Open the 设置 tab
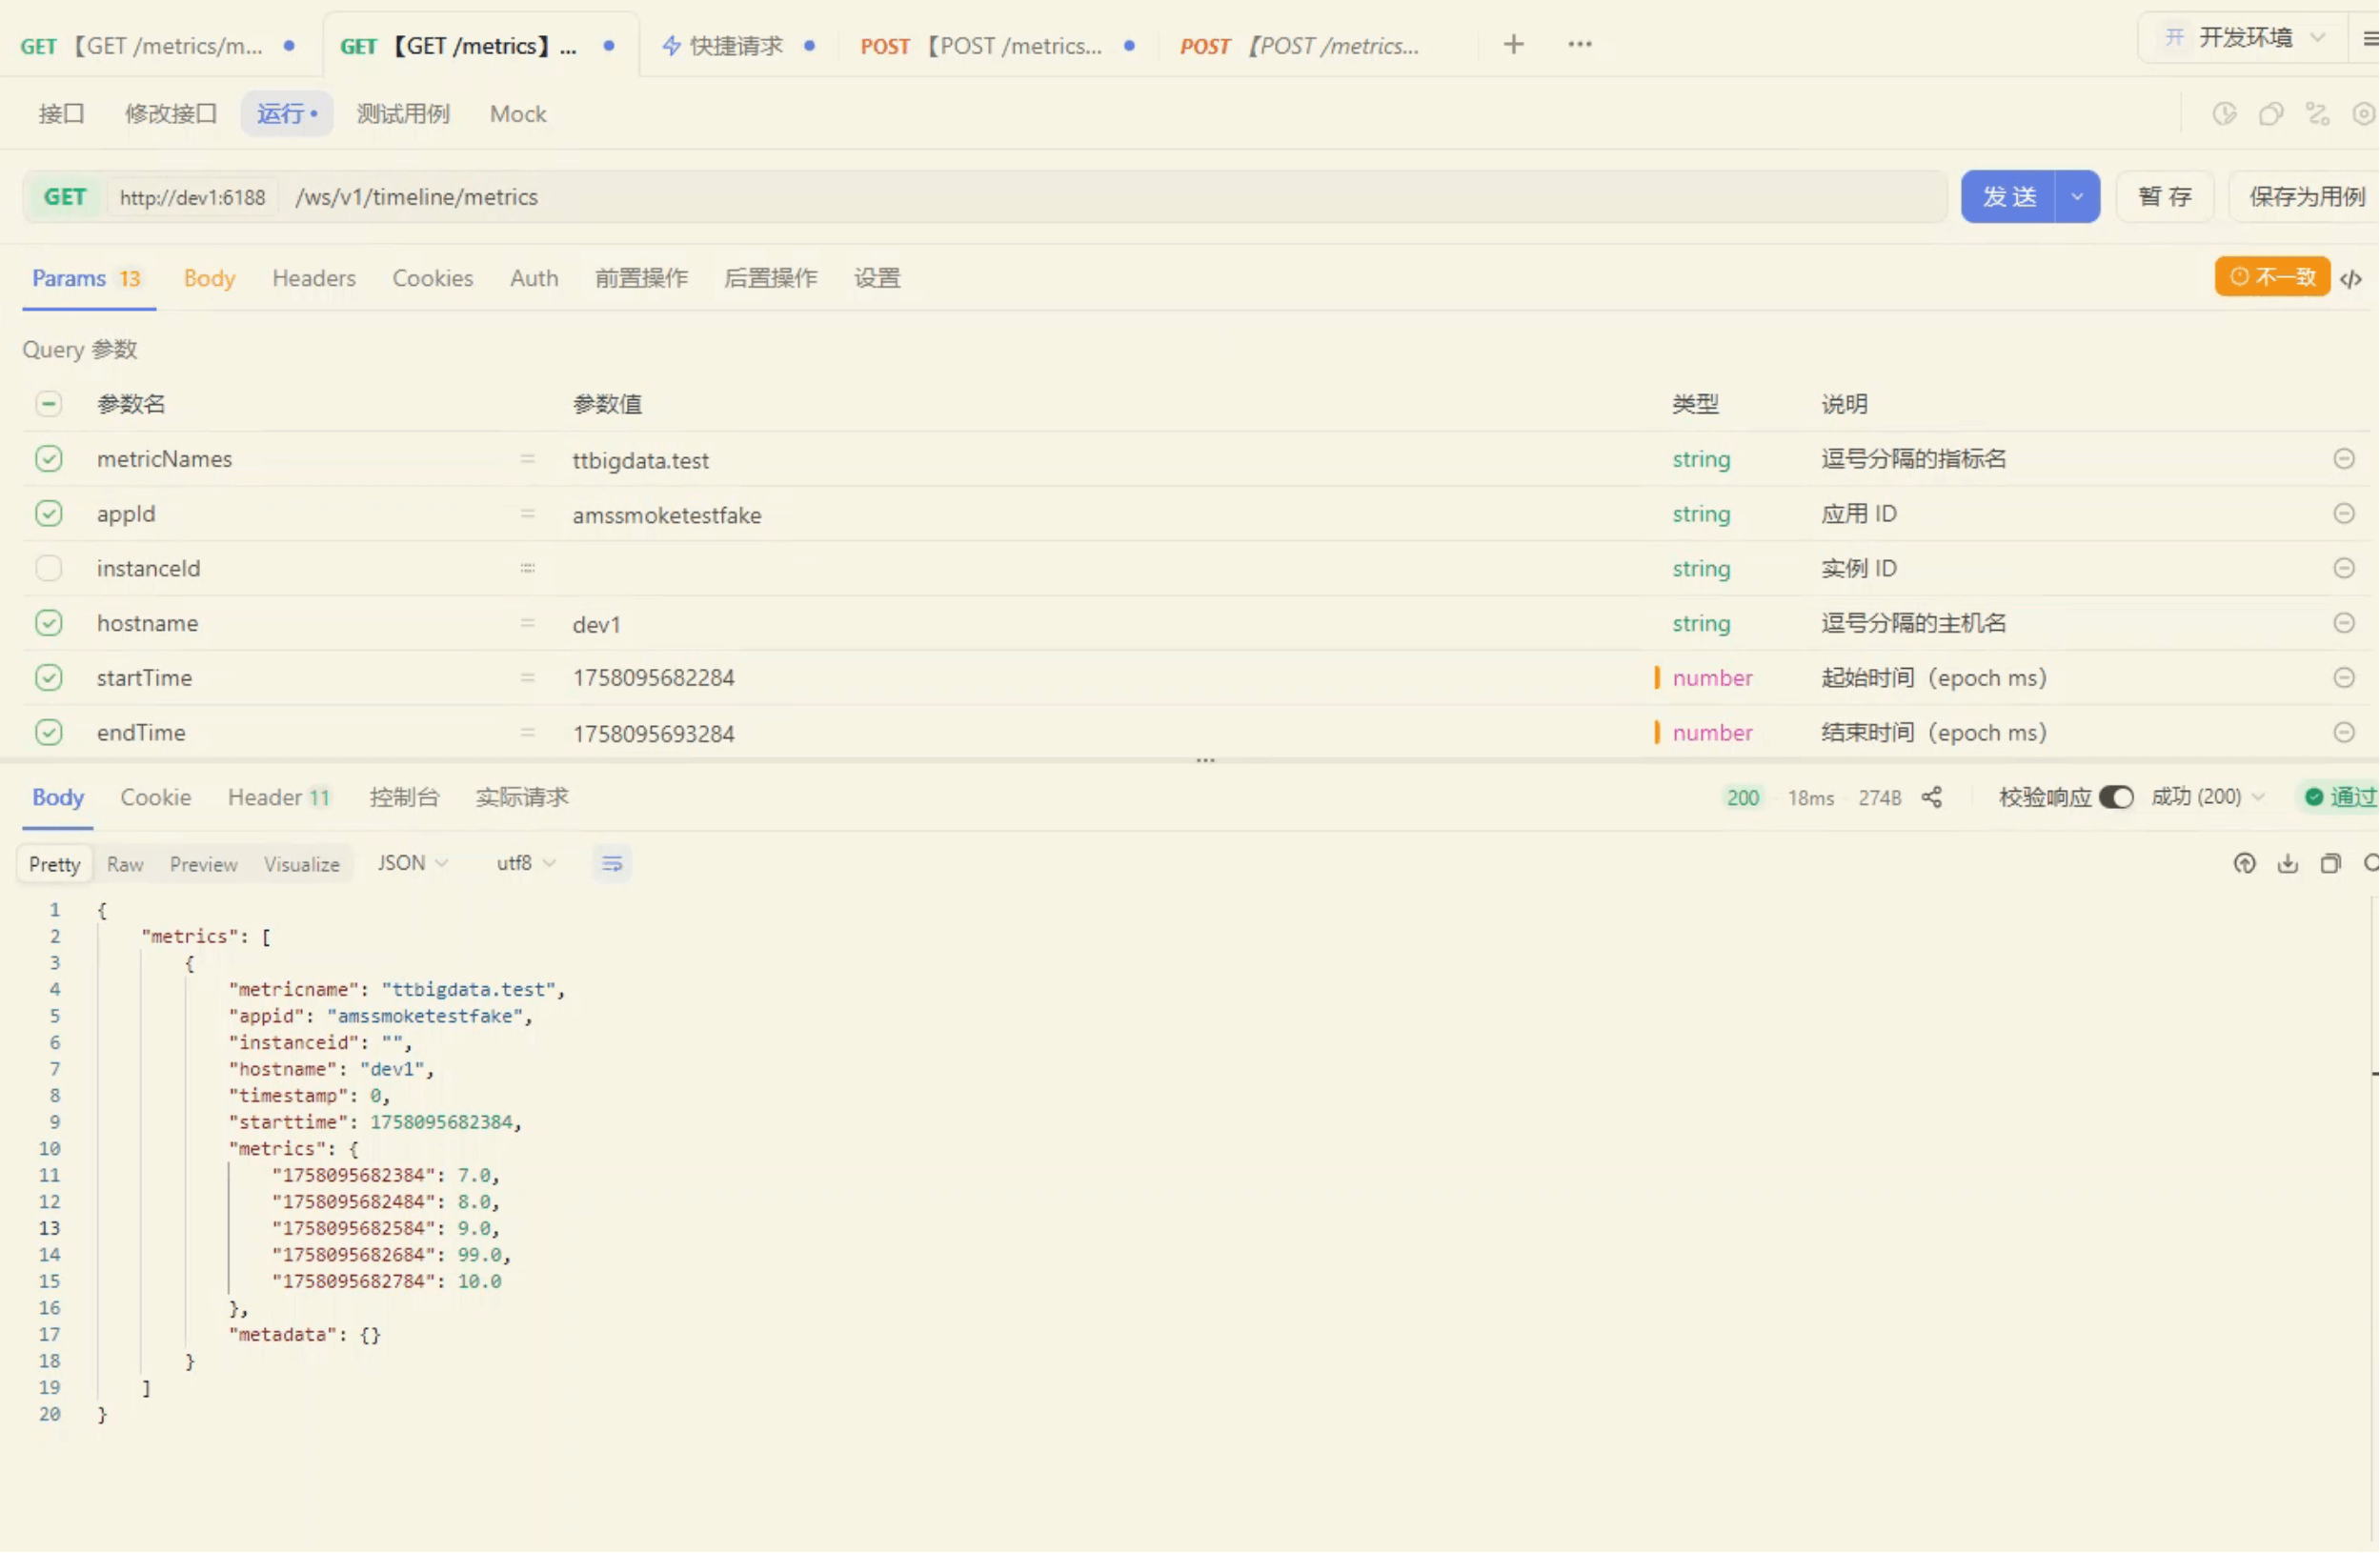The width and height of the screenshot is (2380, 1553). pos(877,279)
